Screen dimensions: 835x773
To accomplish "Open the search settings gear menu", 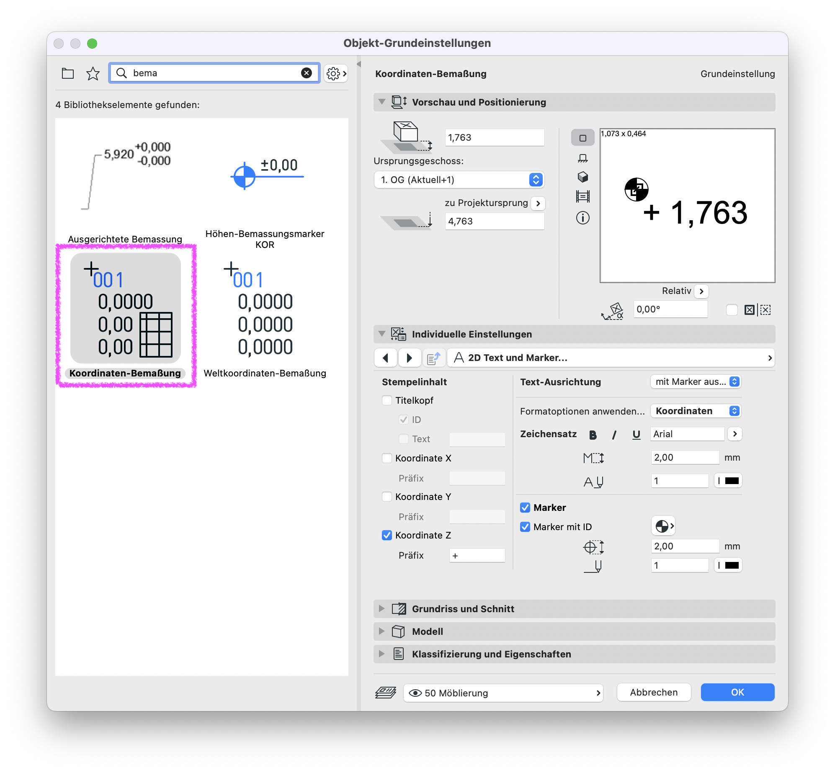I will (x=336, y=73).
